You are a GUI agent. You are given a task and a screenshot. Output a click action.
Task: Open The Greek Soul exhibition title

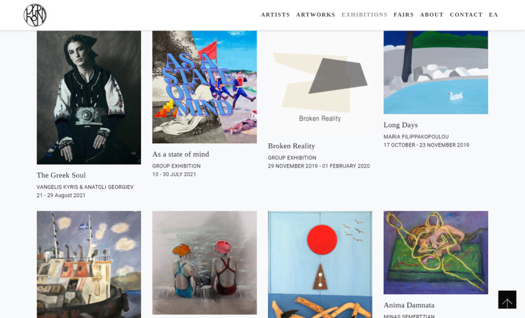tap(61, 175)
